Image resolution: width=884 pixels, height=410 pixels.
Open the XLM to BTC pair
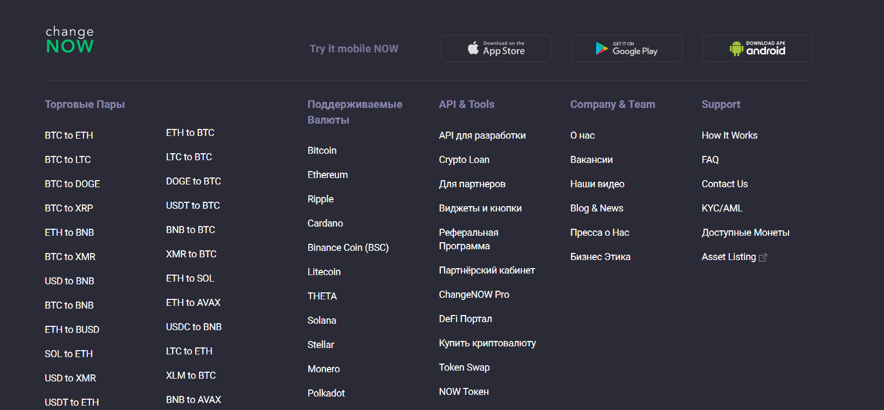(x=191, y=375)
